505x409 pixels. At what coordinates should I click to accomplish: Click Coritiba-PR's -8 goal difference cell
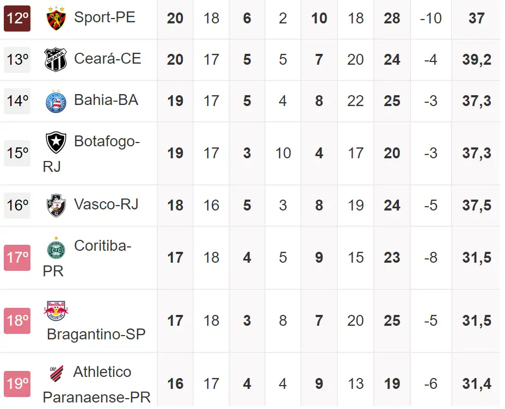(430, 257)
